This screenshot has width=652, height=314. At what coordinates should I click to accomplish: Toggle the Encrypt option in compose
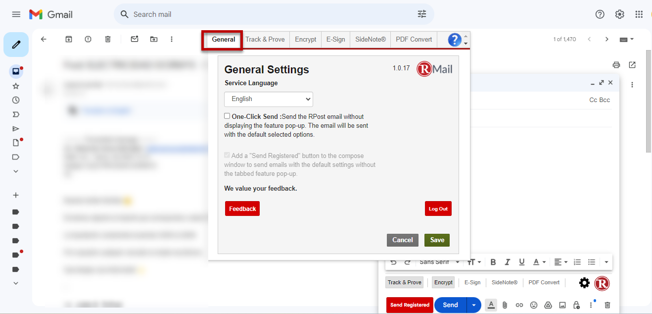click(x=443, y=282)
